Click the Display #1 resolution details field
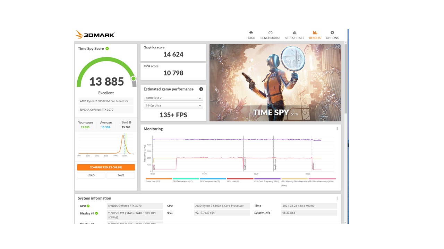This screenshot has width=444, height=249. pos(135,215)
